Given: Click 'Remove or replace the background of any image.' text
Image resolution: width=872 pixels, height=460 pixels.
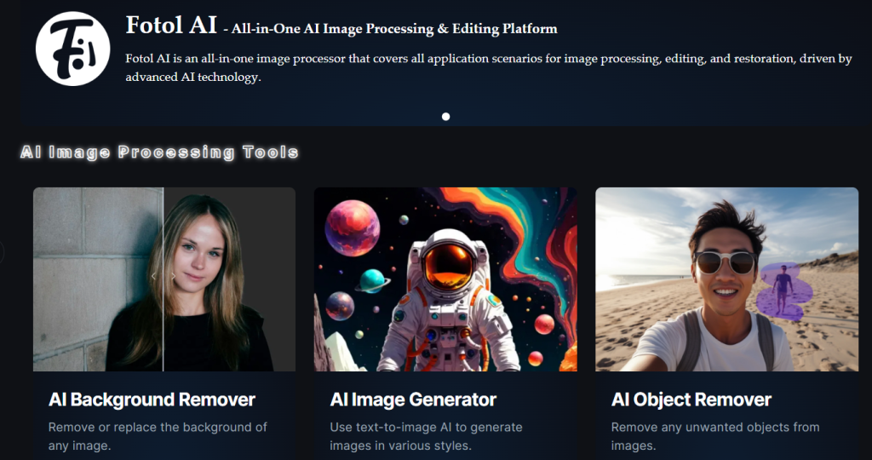Looking at the screenshot, I should tap(158, 436).
